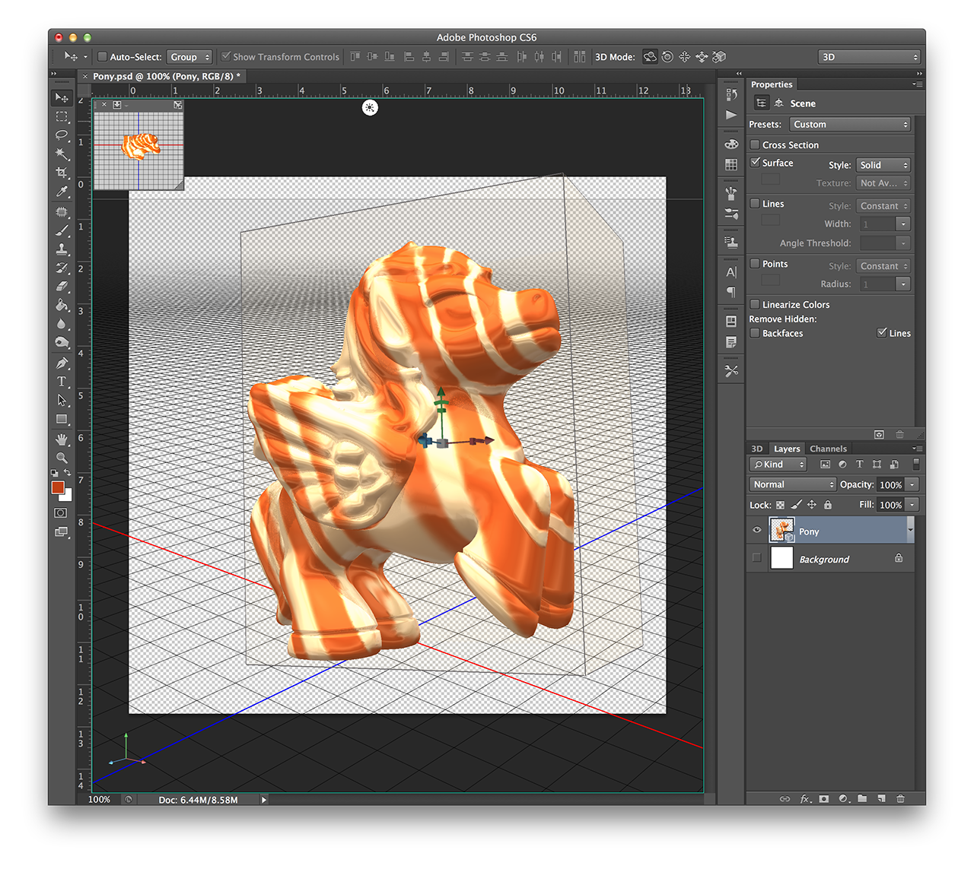Image resolution: width=974 pixels, height=869 pixels.
Task: Click the secondary view pony preview
Action: (x=139, y=145)
